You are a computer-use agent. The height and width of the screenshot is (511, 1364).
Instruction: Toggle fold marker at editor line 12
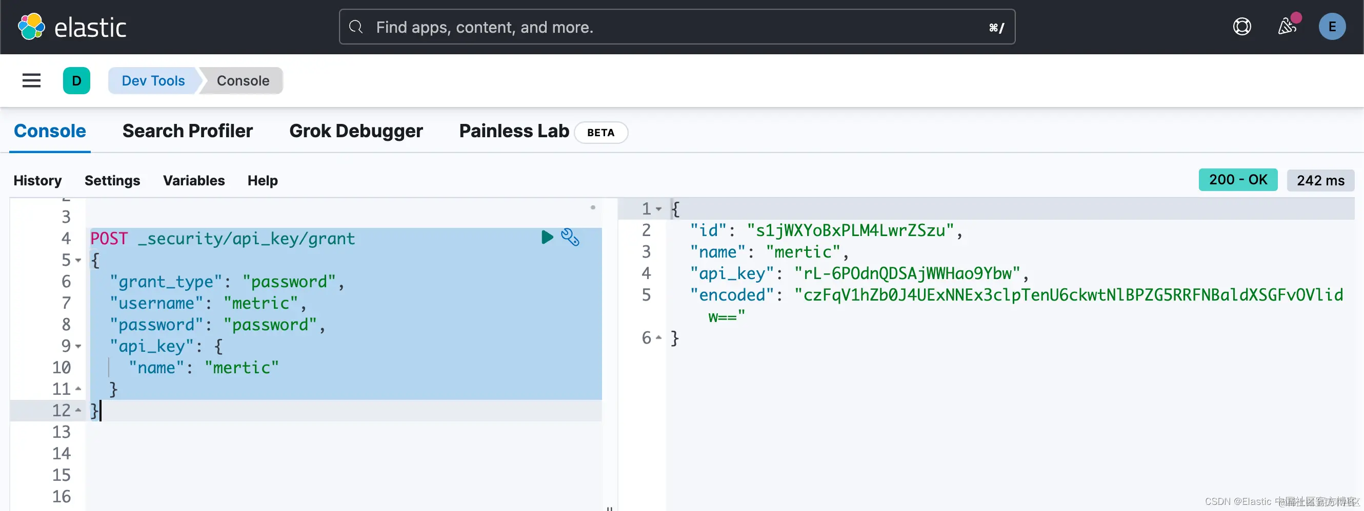point(78,411)
